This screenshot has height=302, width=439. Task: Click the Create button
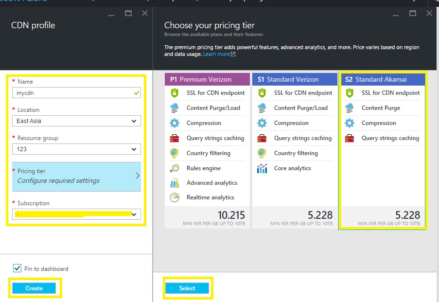[x=34, y=288]
